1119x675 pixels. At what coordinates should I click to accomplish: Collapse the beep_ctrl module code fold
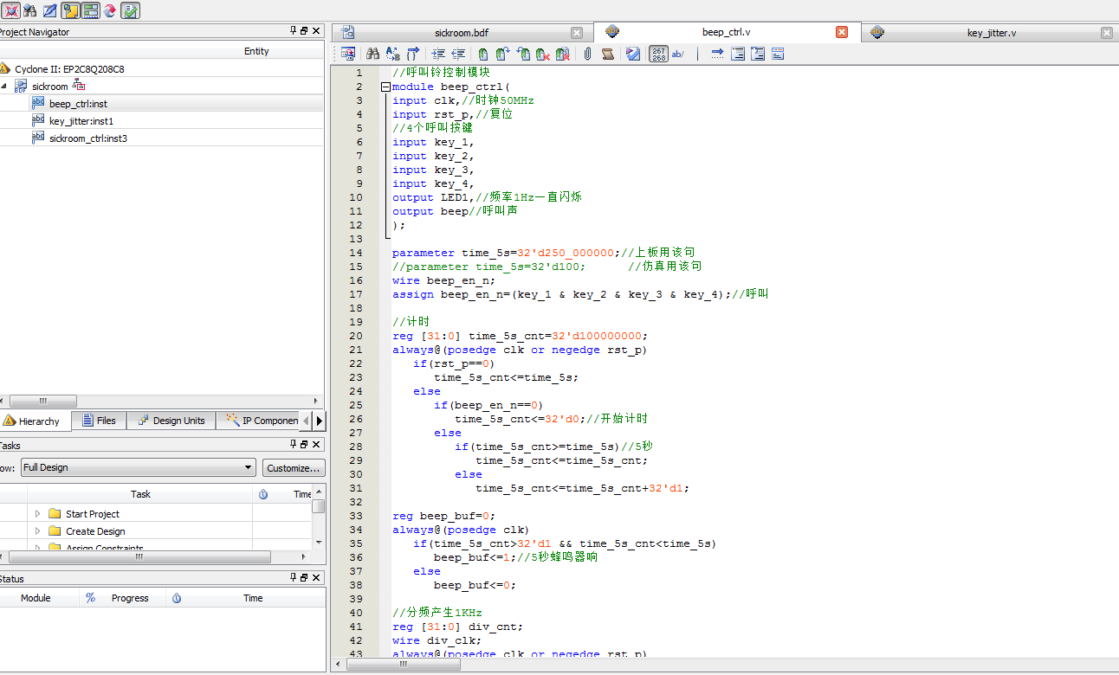385,87
